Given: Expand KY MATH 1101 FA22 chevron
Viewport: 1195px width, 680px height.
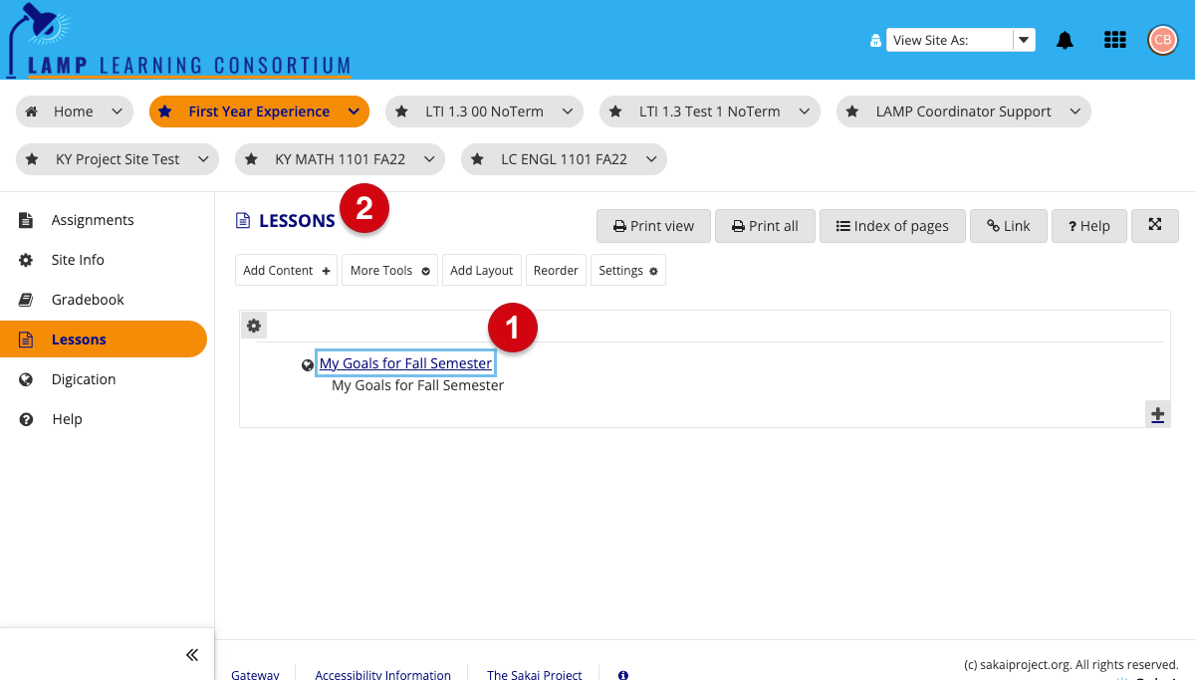Looking at the screenshot, I should [429, 159].
